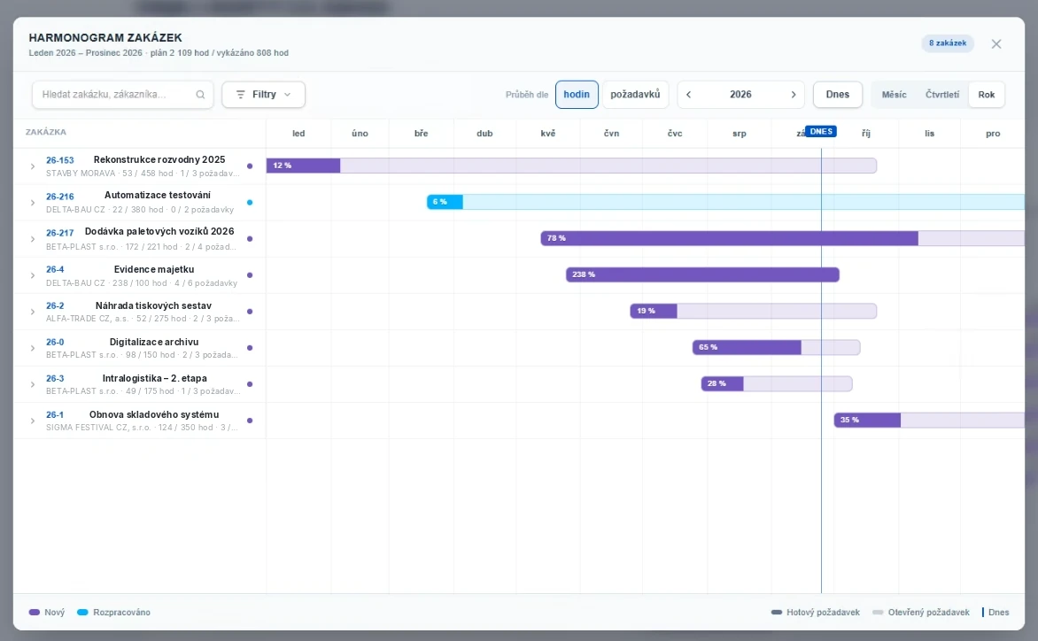Click status dot of Rekonstrukce rozvodny 2025
Image resolution: width=1038 pixels, height=641 pixels.
point(250,166)
